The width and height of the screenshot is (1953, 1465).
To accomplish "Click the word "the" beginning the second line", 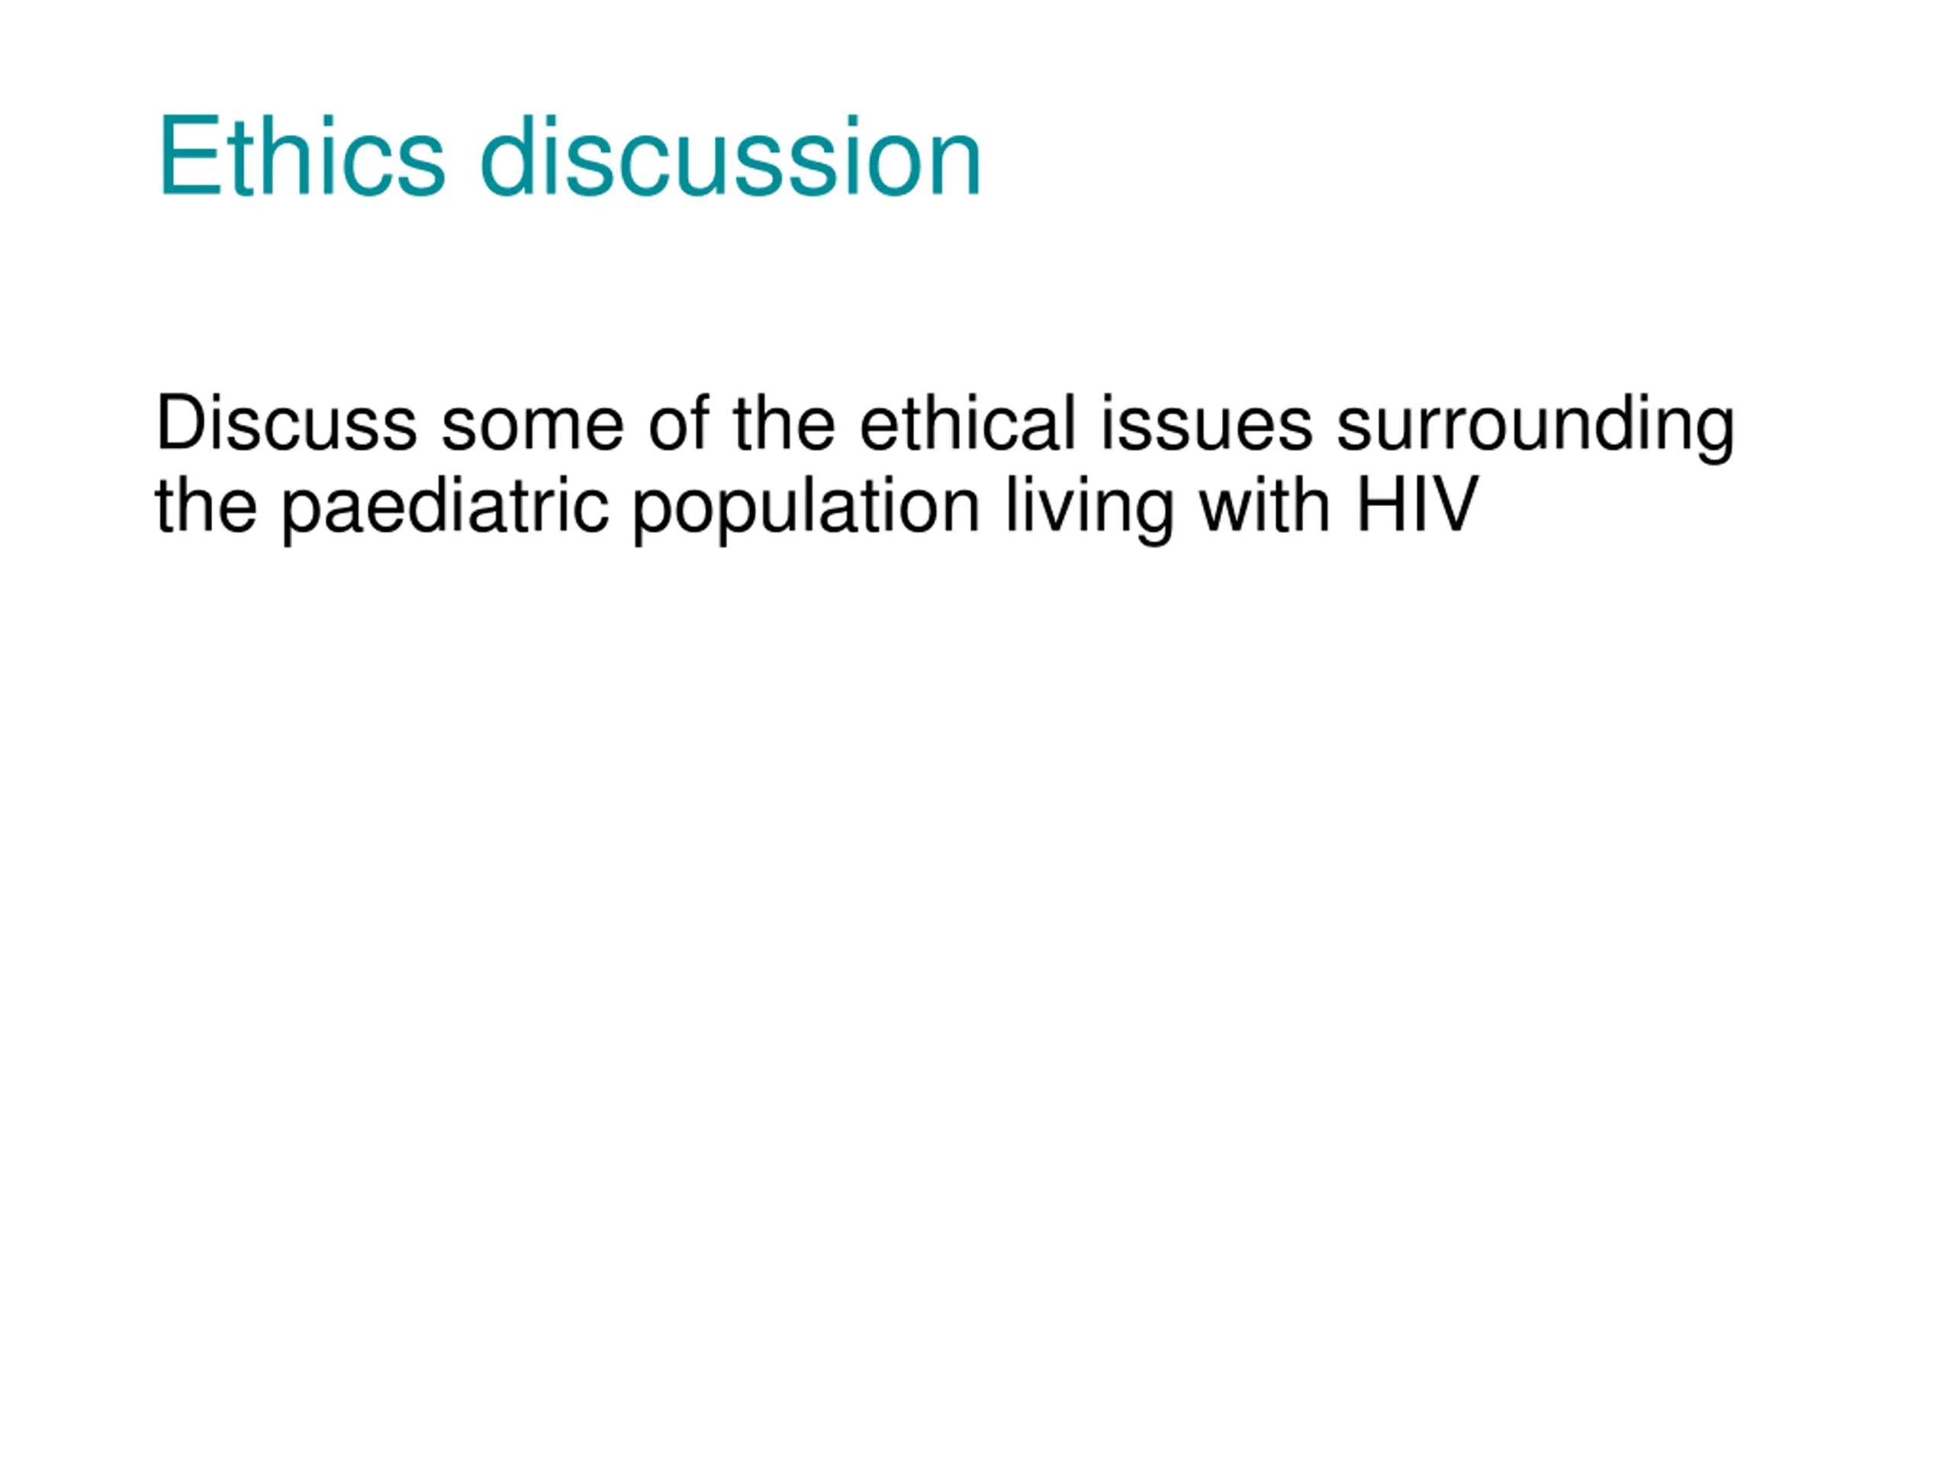I will click(x=207, y=504).
